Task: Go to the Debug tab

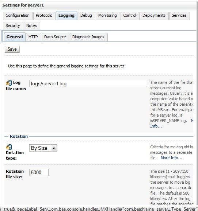Action: click(86, 16)
